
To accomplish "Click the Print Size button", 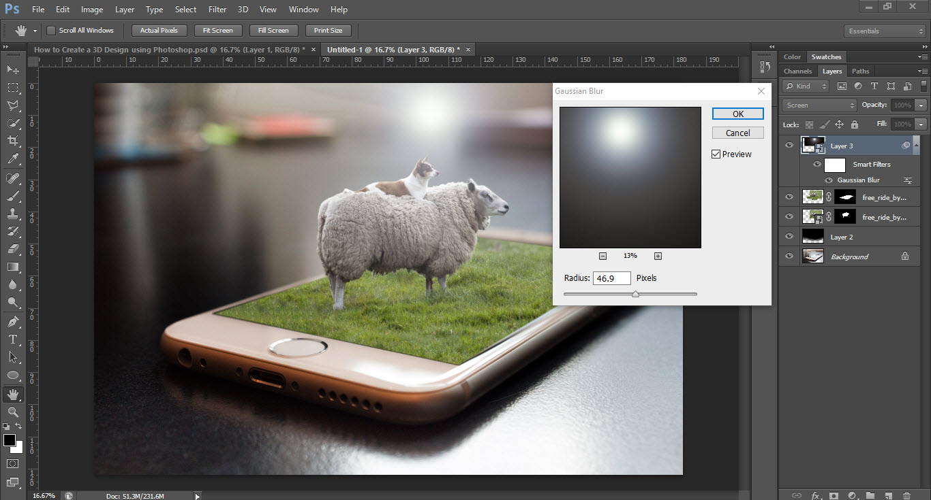I will [329, 31].
